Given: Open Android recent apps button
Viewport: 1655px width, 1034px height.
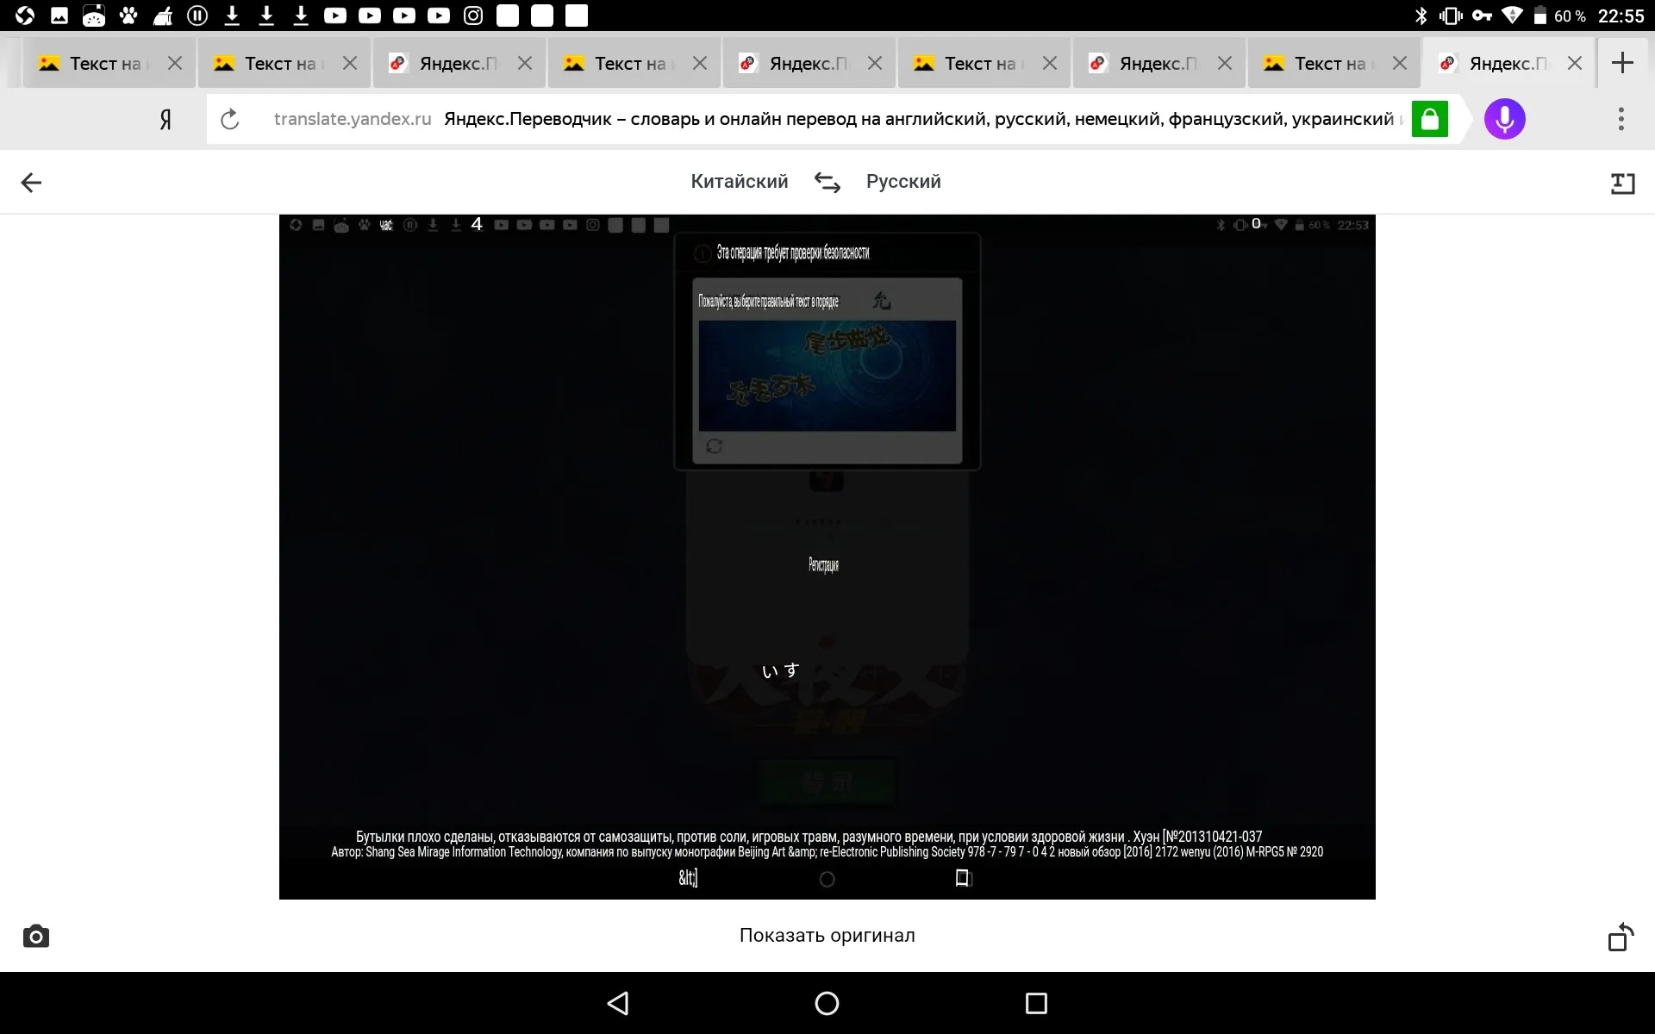Looking at the screenshot, I should click(1036, 1003).
